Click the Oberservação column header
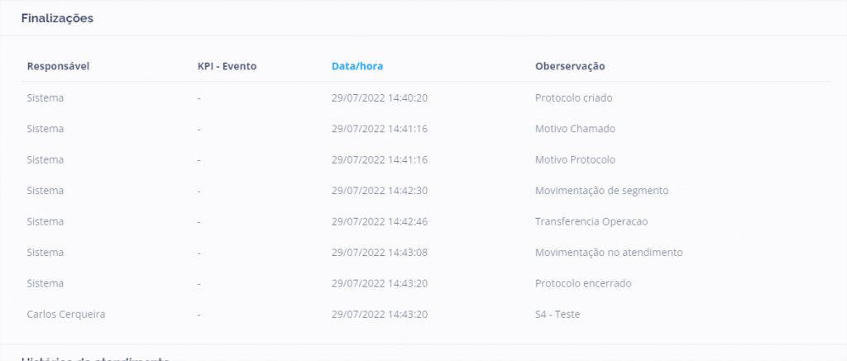This screenshot has width=847, height=361. click(570, 66)
